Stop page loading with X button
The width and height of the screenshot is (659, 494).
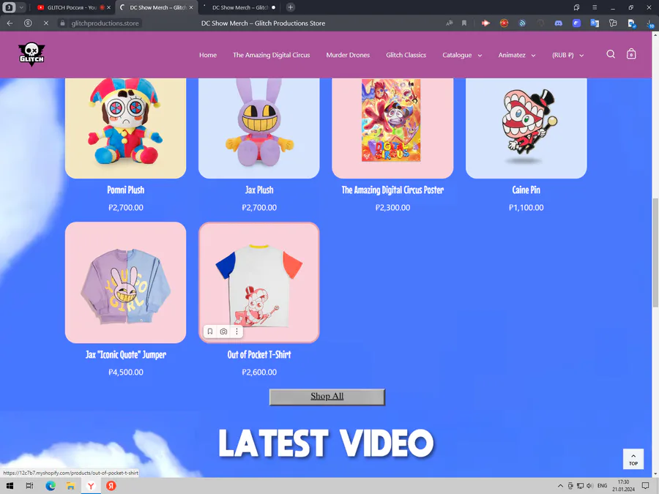click(x=46, y=23)
